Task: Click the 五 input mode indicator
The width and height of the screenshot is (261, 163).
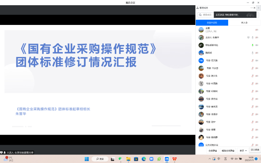Action: point(225,159)
